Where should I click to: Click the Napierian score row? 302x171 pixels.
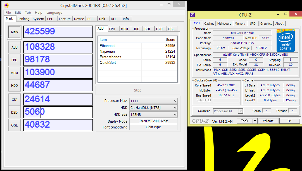137,51
